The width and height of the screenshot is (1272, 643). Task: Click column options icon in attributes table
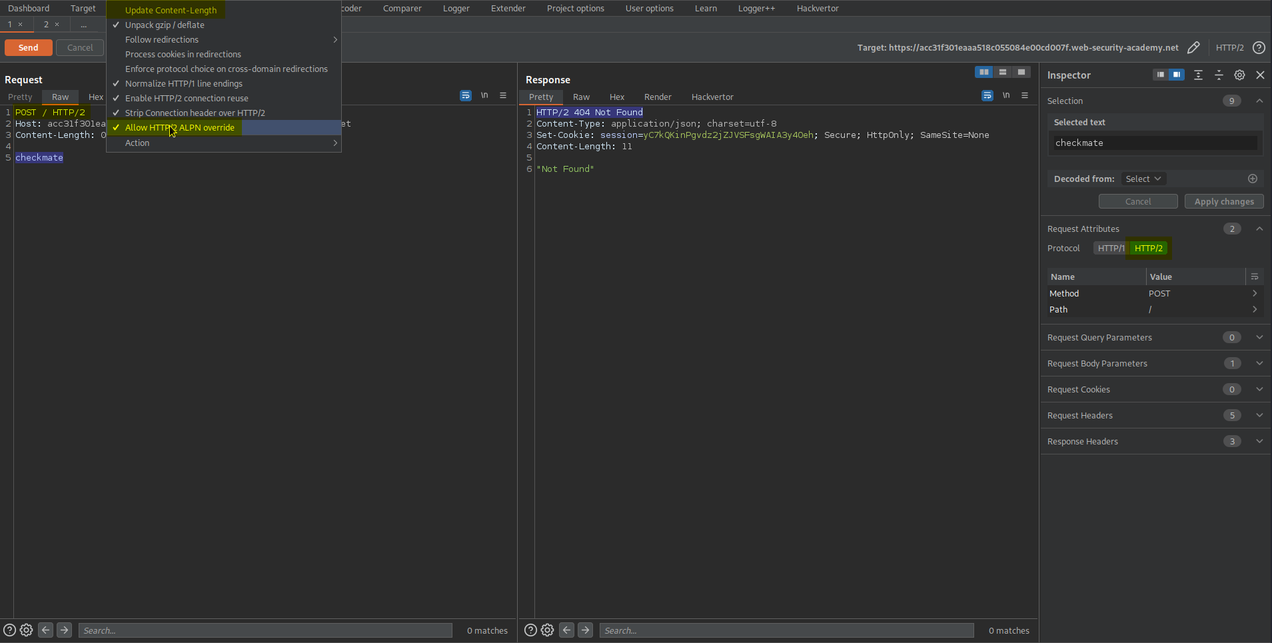(x=1255, y=277)
